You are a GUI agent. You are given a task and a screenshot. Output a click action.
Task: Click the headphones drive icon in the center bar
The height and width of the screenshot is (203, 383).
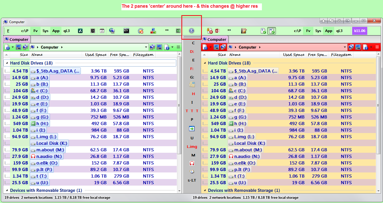[192, 163]
